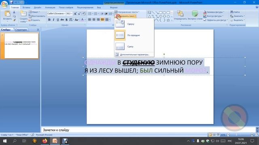Open Упорядочить arrange menu
This screenshot has height=145, width=259.
[x=180, y=16]
